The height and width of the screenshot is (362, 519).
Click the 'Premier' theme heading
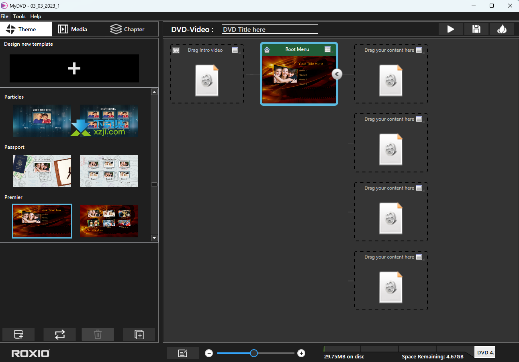pyautogui.click(x=13, y=197)
